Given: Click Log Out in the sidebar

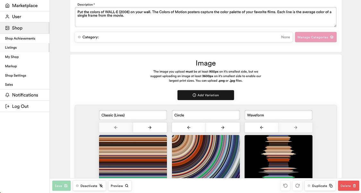Looking at the screenshot, I should click(25, 106).
